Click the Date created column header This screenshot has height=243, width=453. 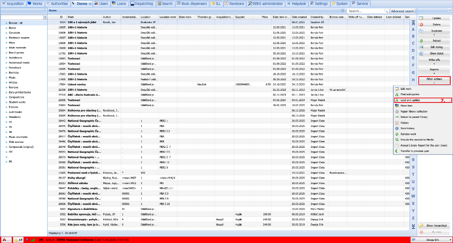[300, 17]
